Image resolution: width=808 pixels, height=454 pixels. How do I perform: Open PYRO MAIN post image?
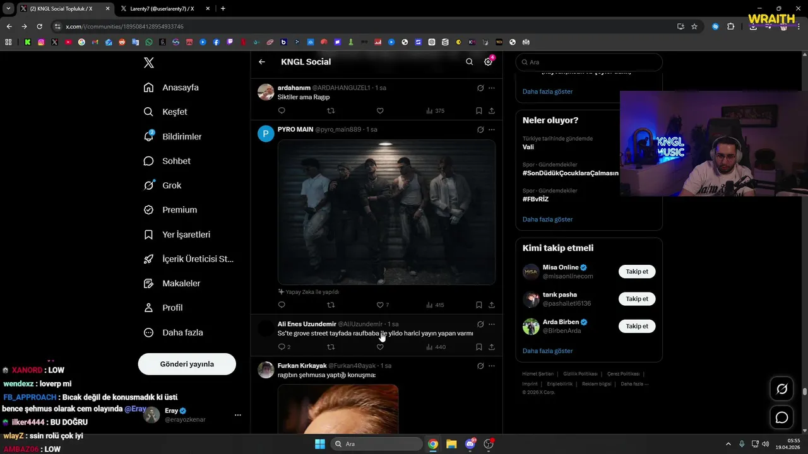point(386,212)
